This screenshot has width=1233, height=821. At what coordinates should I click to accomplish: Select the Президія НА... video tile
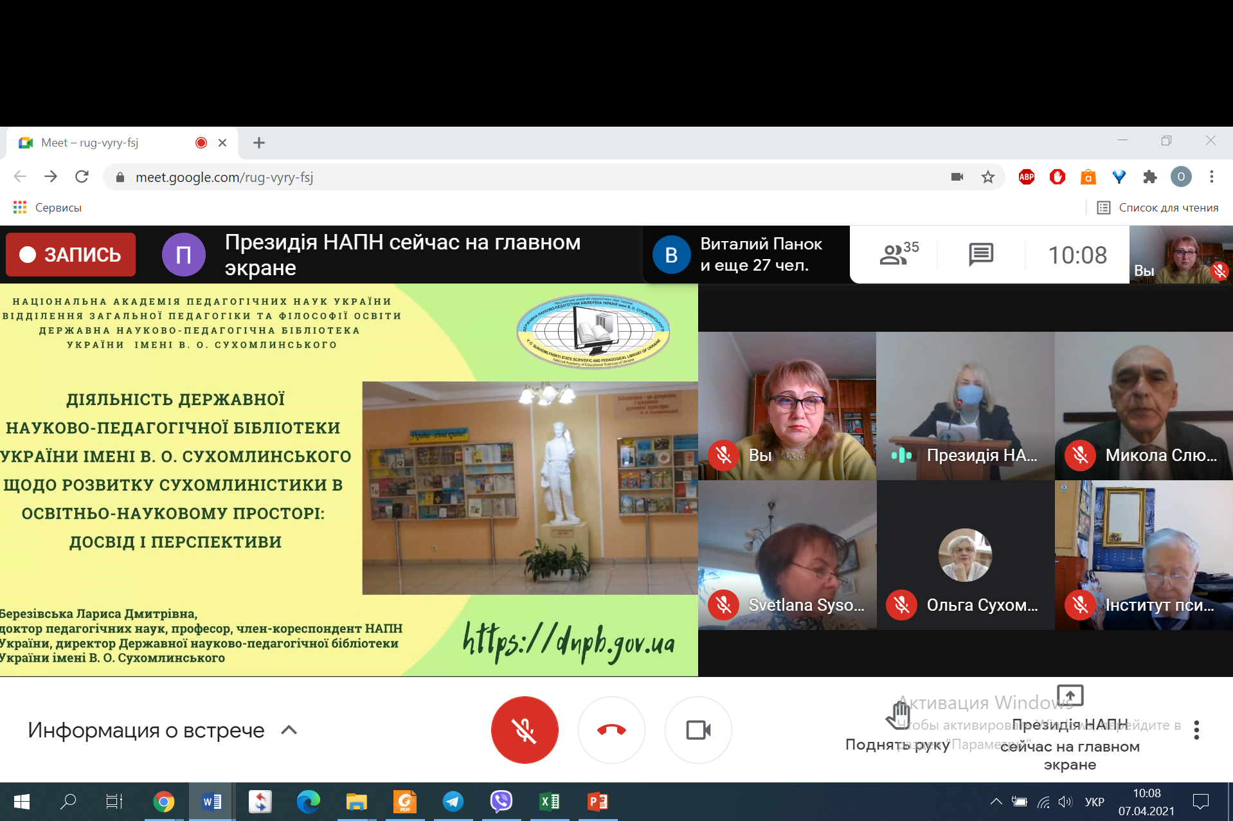coord(965,406)
